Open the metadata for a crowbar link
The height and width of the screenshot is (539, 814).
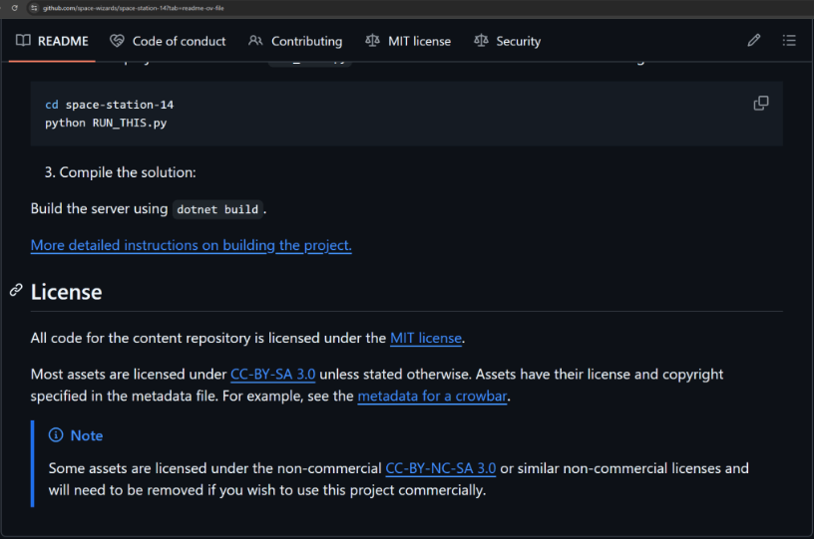tap(433, 396)
